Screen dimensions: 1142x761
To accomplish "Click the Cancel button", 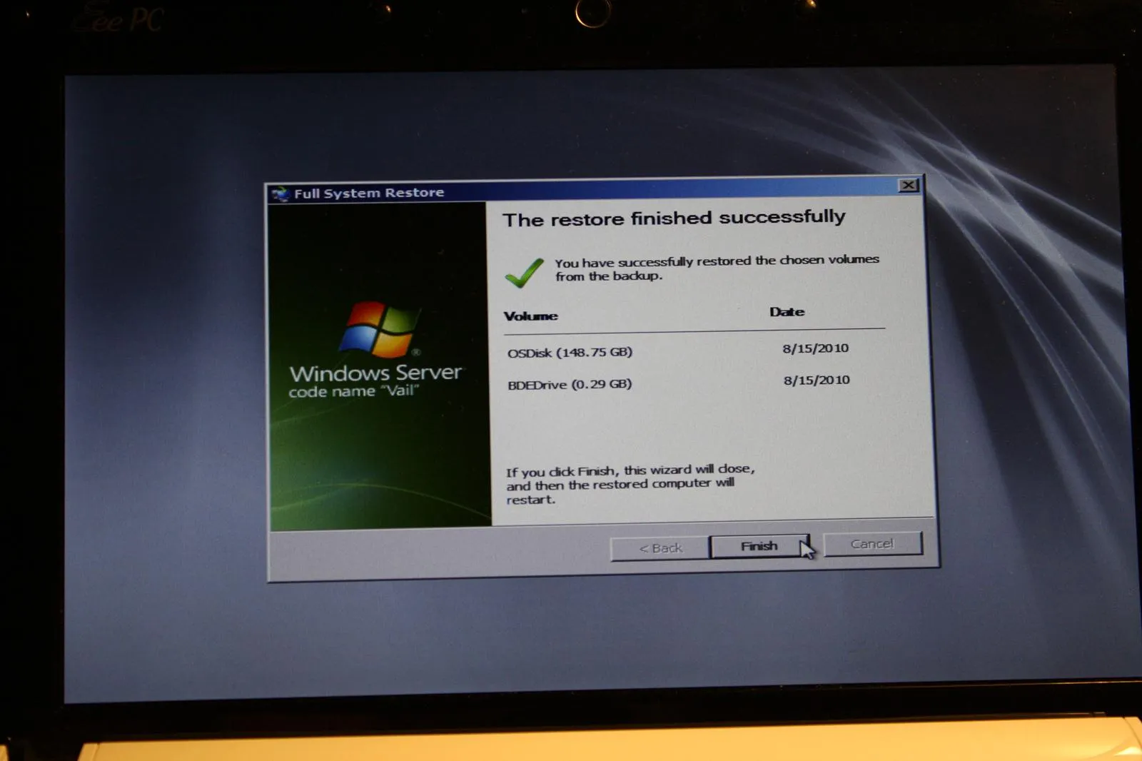I will tap(872, 544).
